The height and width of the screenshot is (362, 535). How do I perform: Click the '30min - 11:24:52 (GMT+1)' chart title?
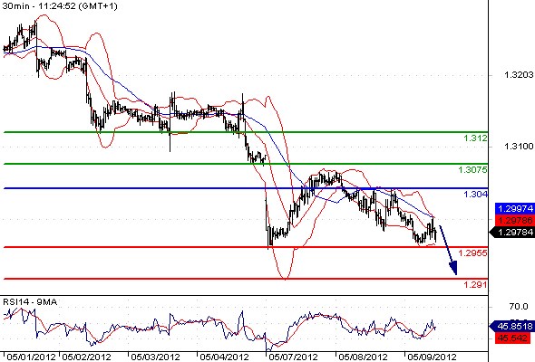point(60,5)
